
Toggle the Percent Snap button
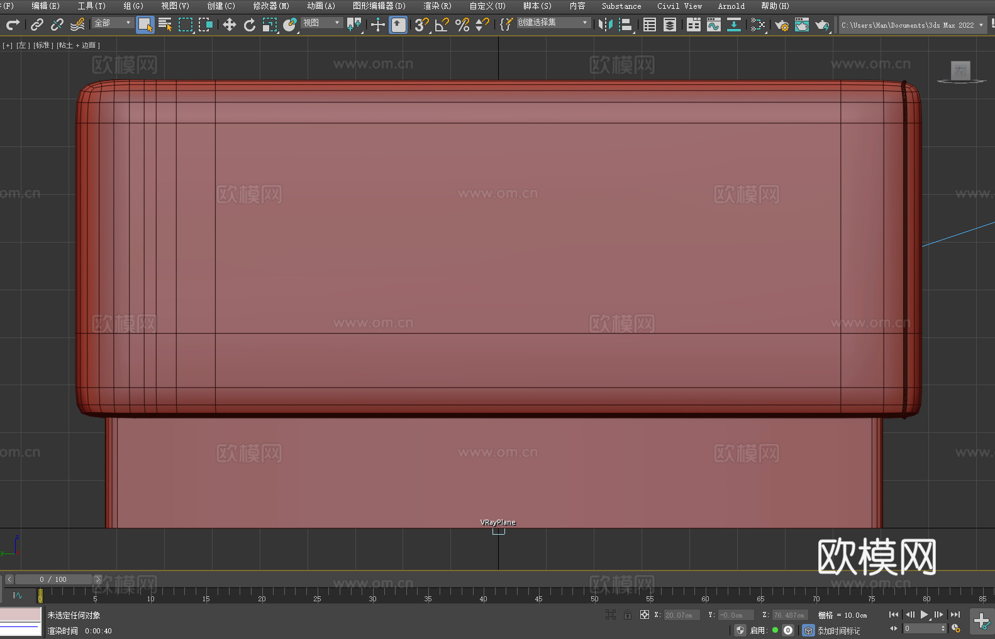point(462,25)
